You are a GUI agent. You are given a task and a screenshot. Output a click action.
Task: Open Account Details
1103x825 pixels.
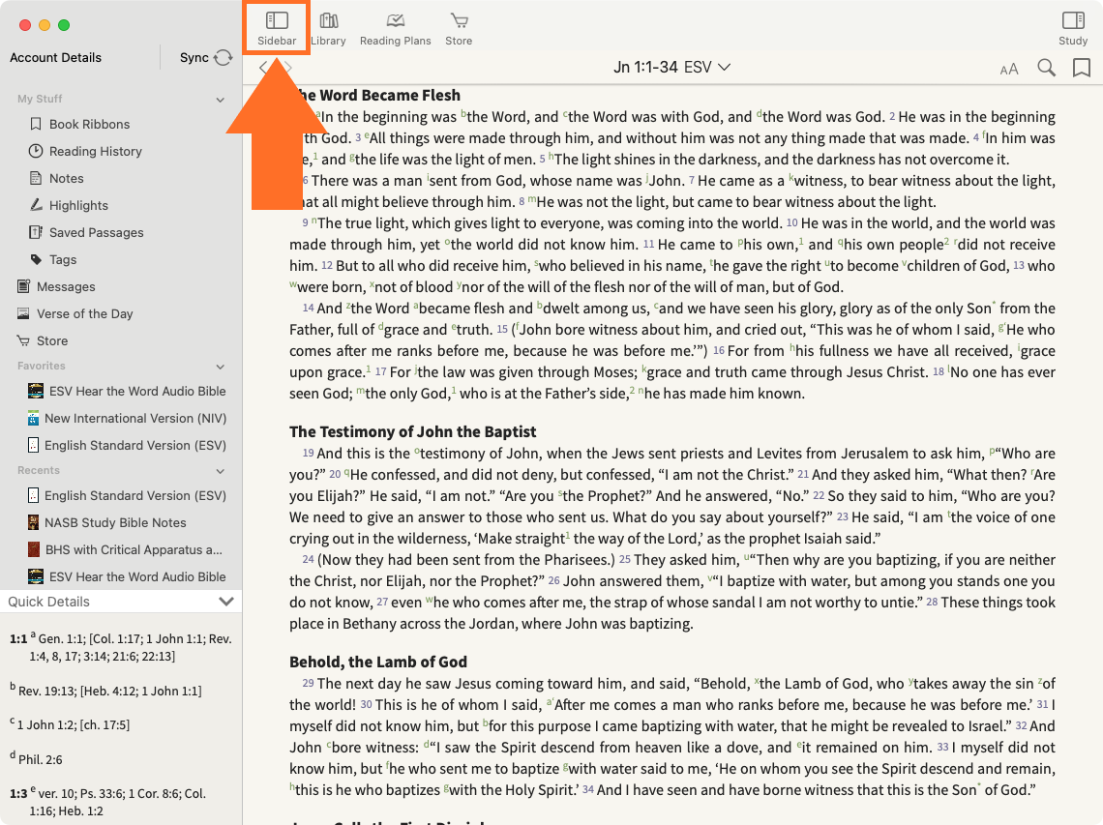coord(55,58)
